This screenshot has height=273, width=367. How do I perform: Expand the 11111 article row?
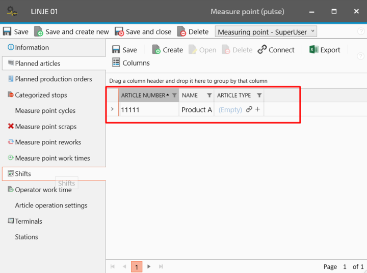(112, 109)
